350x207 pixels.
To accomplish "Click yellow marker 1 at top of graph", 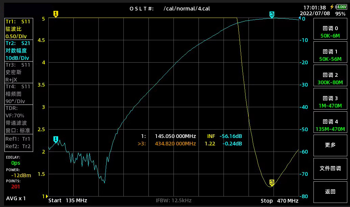I will (56, 14).
